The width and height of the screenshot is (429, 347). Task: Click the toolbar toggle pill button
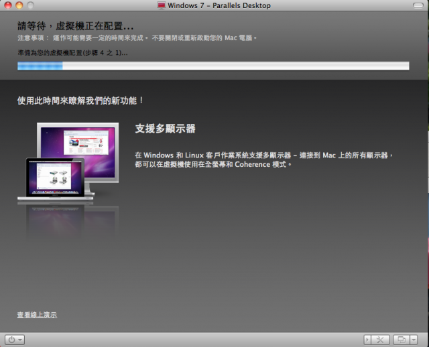click(418, 5)
